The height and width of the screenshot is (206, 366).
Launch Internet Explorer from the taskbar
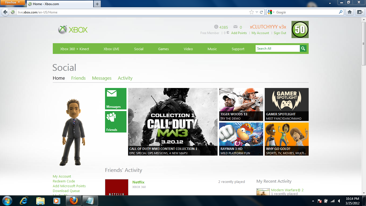pyautogui.click(x=24, y=201)
